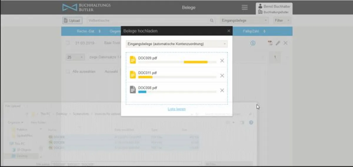
Task: Open the hamburger menu in the header
Action: [244, 8]
